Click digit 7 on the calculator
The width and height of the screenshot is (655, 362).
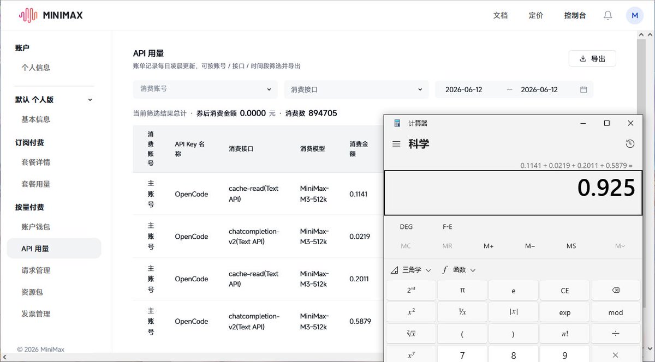pos(462,354)
